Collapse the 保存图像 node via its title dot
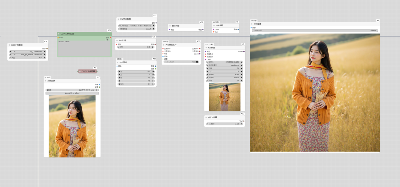The height and width of the screenshot is (187, 400). pyautogui.click(x=252, y=24)
